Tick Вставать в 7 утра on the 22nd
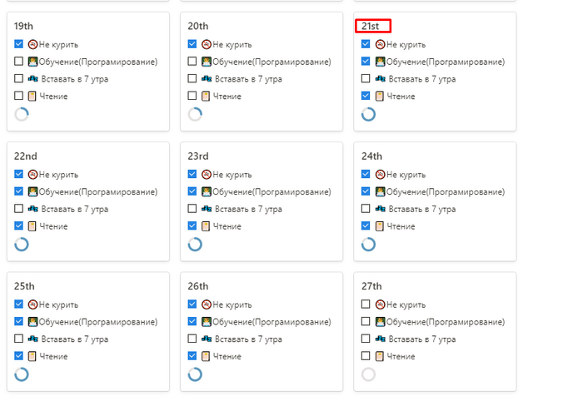This screenshot has width=583, height=401. (19, 209)
